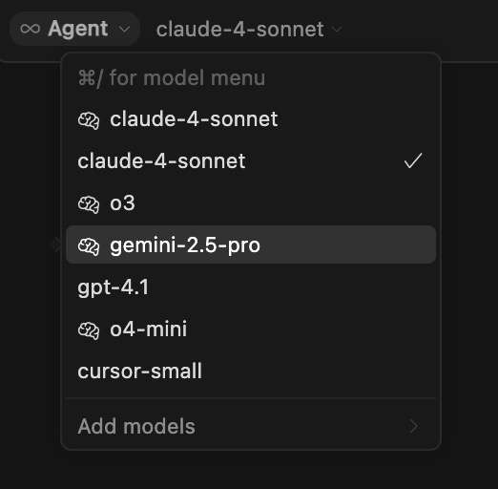Expand Add models submenu arrow
Image resolution: width=498 pixels, height=489 pixels.
(414, 426)
